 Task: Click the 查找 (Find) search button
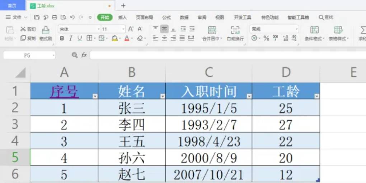326,18
